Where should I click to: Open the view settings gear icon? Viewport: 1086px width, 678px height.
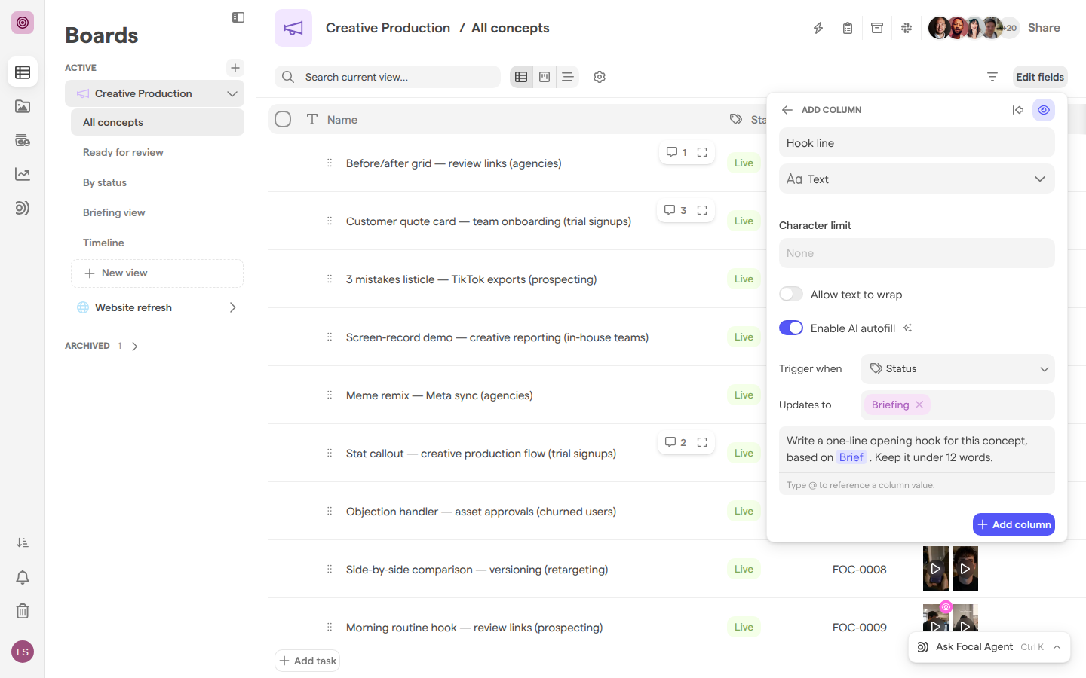point(600,77)
